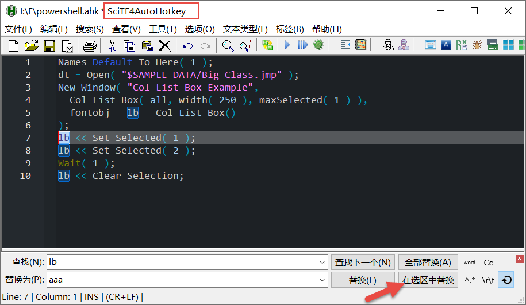
Task: Click the abacus-style toolbar icon
Action: coord(360,45)
